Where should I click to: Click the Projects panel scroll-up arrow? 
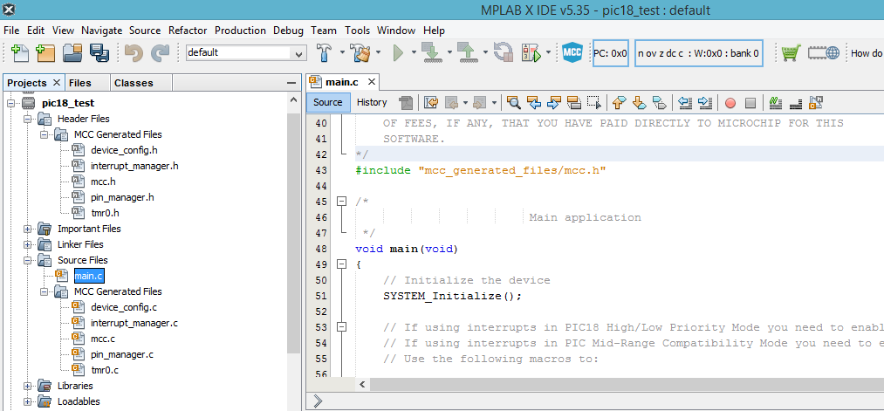(x=293, y=99)
